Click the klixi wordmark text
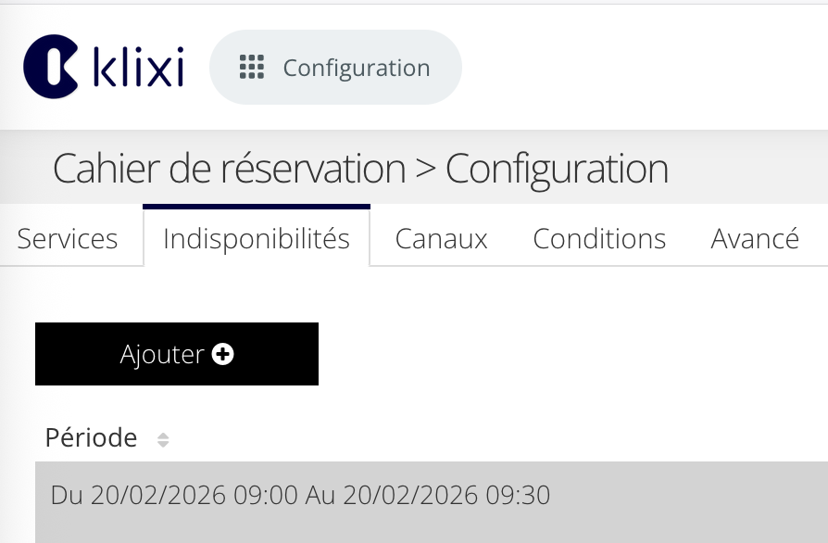Screen dimensions: 828x543 (139, 69)
